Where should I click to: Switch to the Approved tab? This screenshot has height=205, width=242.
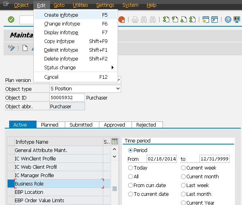(x=116, y=125)
